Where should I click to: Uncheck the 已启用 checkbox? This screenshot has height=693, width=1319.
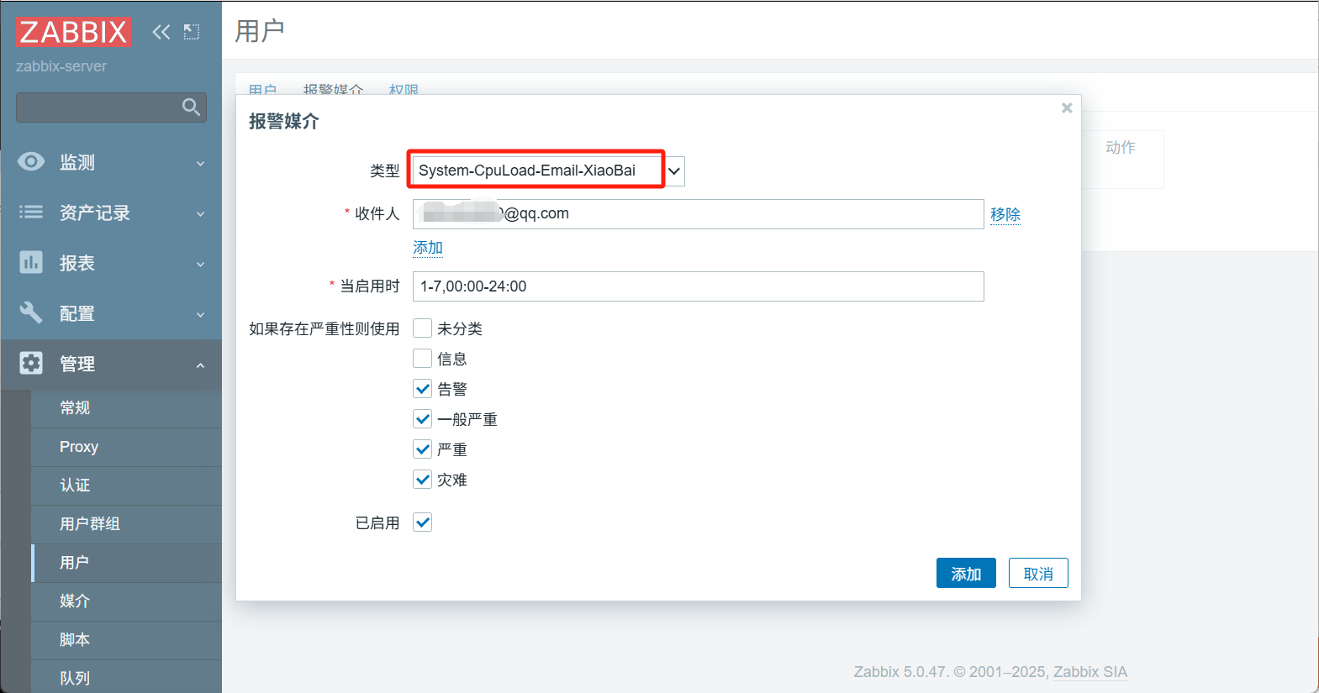click(x=422, y=522)
